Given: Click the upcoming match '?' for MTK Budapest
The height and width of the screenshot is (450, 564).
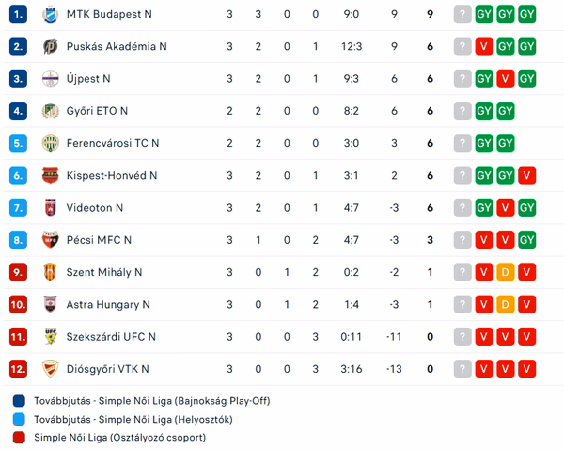Looking at the screenshot, I should tap(462, 14).
